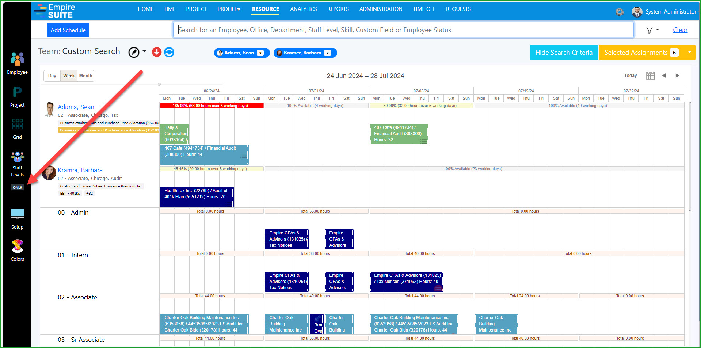Viewport: 701px width, 348px height.
Task: Click the 165.00% over-allocation red bar
Action: coord(212,106)
